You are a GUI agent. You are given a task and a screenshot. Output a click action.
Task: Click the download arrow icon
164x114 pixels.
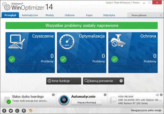pyautogui.click(x=24, y=111)
